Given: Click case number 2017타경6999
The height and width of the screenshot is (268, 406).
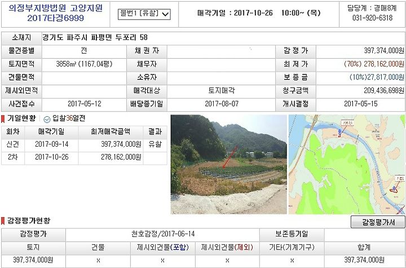Looking at the screenshot, I should click(55, 18).
